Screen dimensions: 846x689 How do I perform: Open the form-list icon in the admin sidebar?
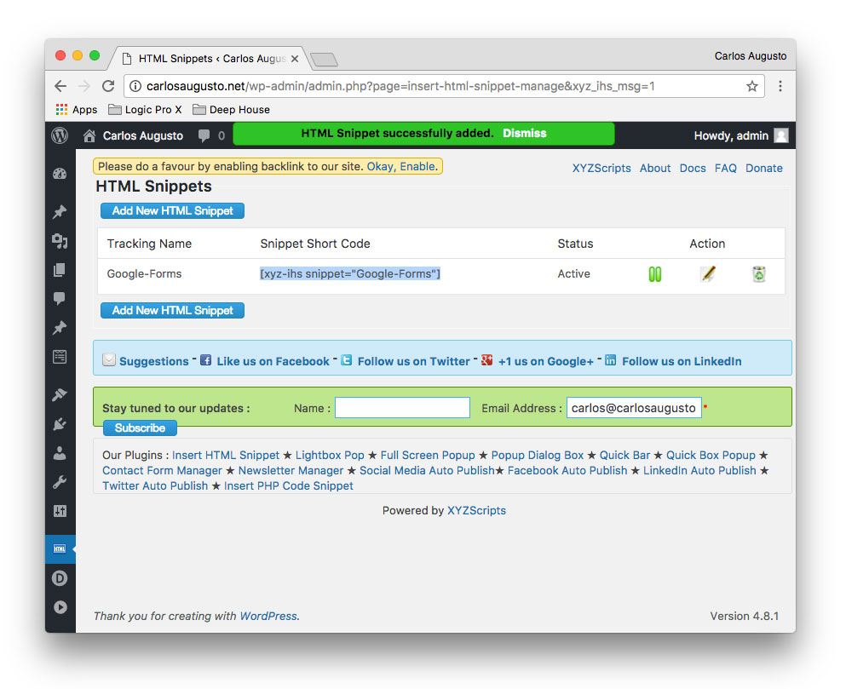pyautogui.click(x=60, y=356)
